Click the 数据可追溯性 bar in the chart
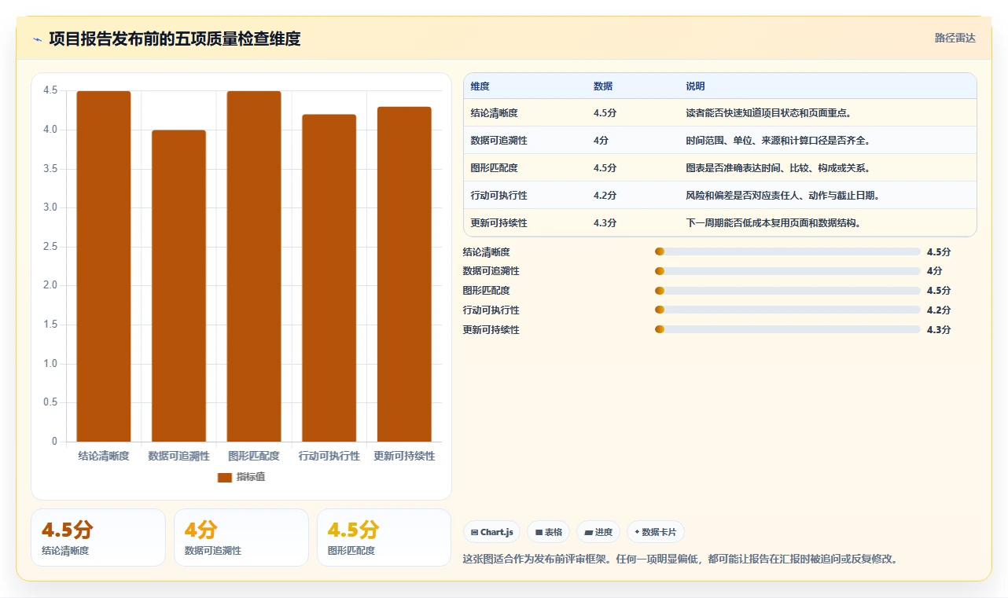The height and width of the screenshot is (598, 1008). point(178,286)
